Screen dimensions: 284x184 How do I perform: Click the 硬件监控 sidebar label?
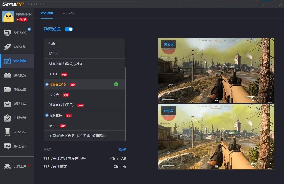click(20, 33)
